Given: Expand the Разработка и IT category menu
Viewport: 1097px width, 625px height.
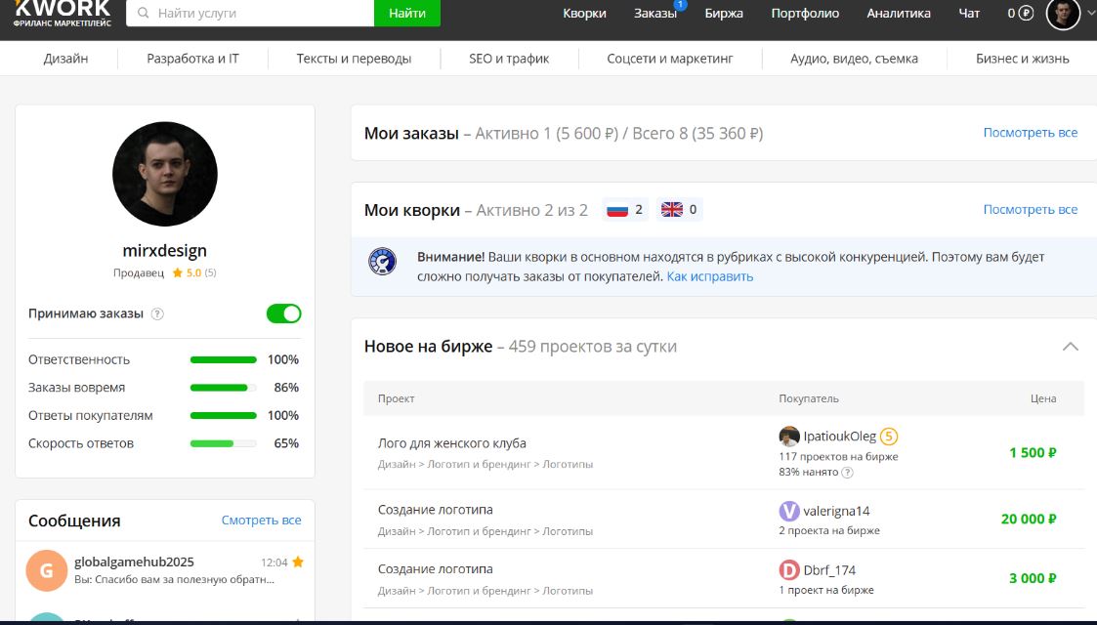Looking at the screenshot, I should (x=192, y=59).
